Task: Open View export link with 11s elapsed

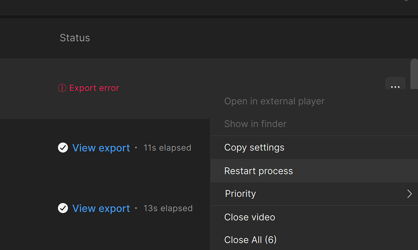Action: click(x=101, y=148)
